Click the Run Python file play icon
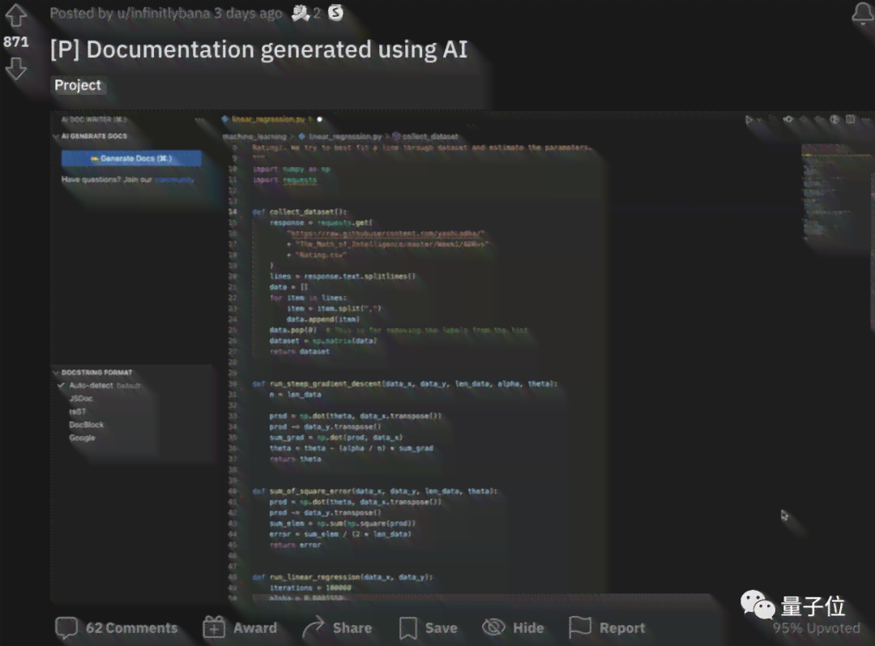 pos(749,119)
